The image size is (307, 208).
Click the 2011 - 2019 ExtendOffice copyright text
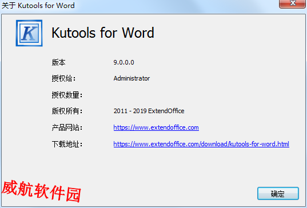point(149,111)
